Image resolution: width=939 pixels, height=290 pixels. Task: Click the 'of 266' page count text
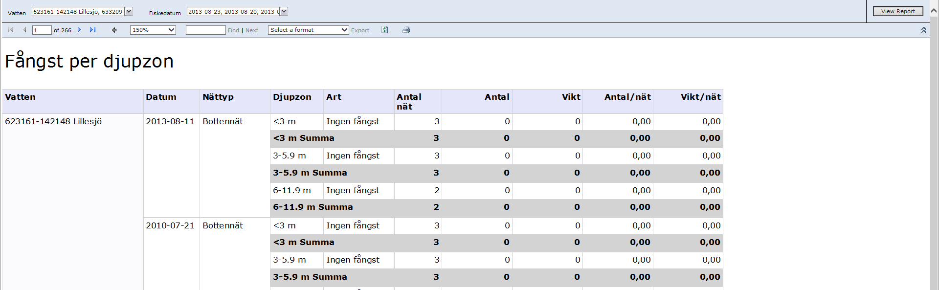click(63, 30)
